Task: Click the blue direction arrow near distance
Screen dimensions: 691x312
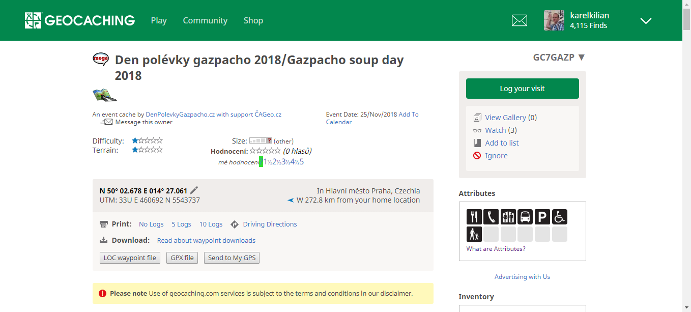Action: [x=291, y=200]
